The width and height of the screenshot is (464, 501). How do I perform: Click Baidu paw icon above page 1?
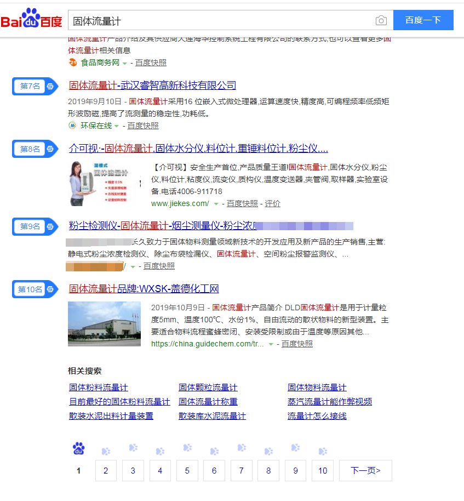78,448
